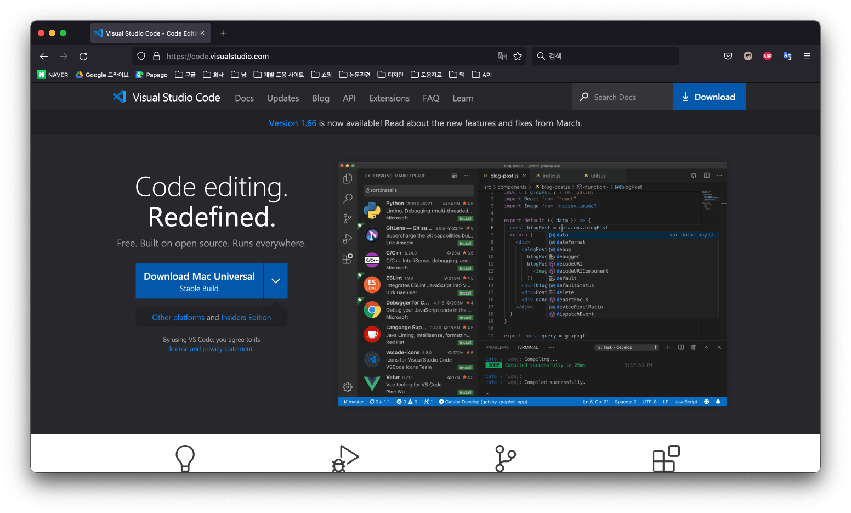Open the 개발 도움 사이트 bookmark folder
The height and width of the screenshot is (513, 851).
279,75
